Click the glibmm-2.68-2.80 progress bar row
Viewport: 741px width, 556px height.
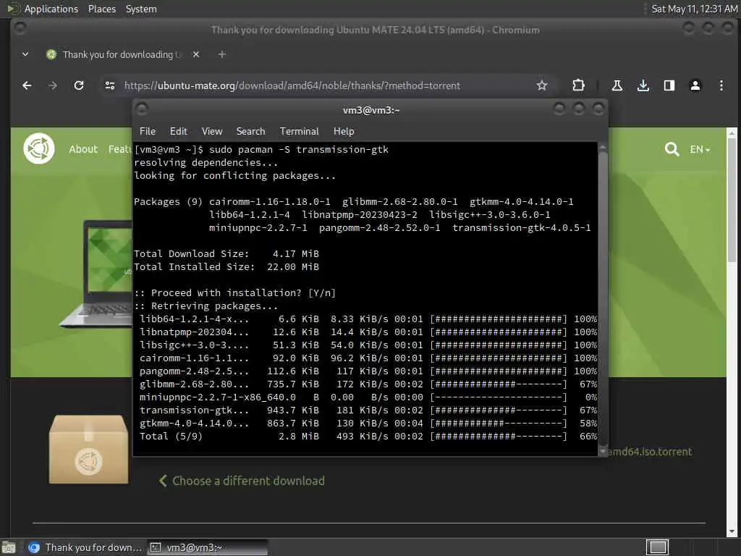click(368, 384)
